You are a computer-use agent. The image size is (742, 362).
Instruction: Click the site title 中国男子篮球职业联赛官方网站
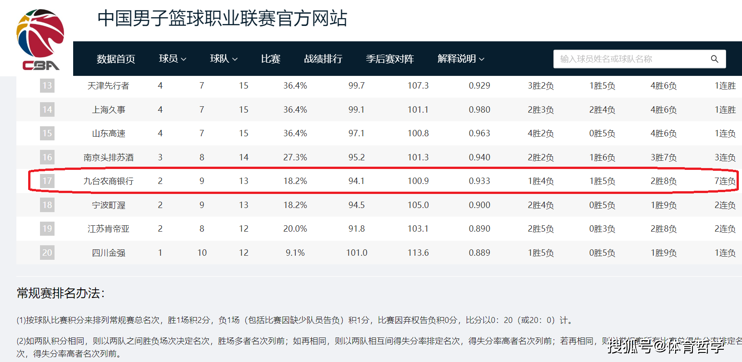(222, 19)
